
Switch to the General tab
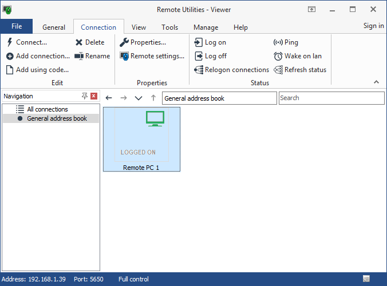pos(54,27)
